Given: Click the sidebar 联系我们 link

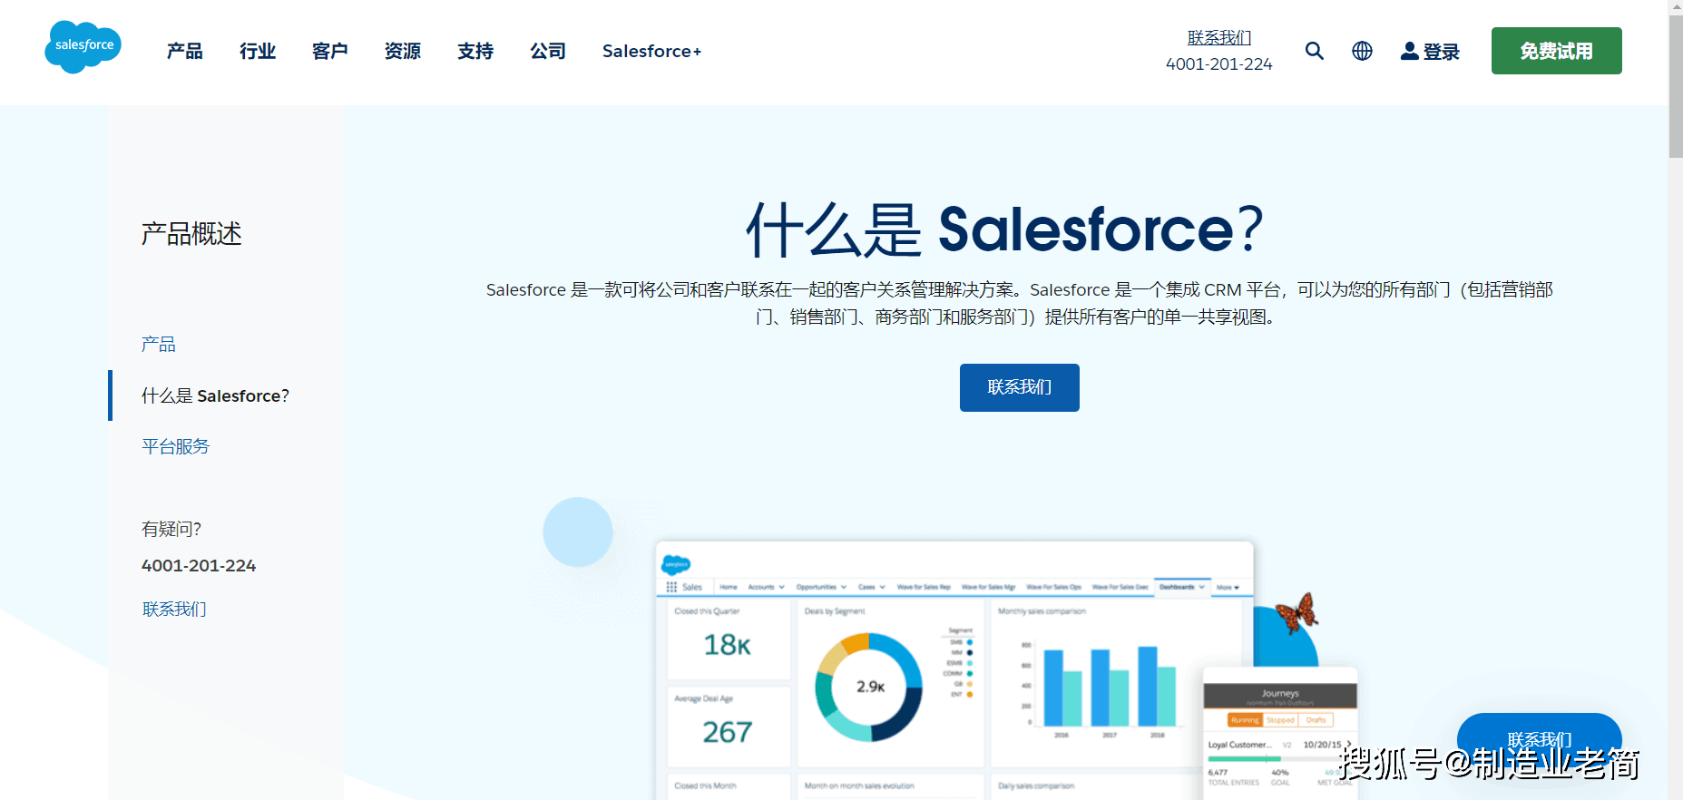Looking at the screenshot, I should [174, 609].
